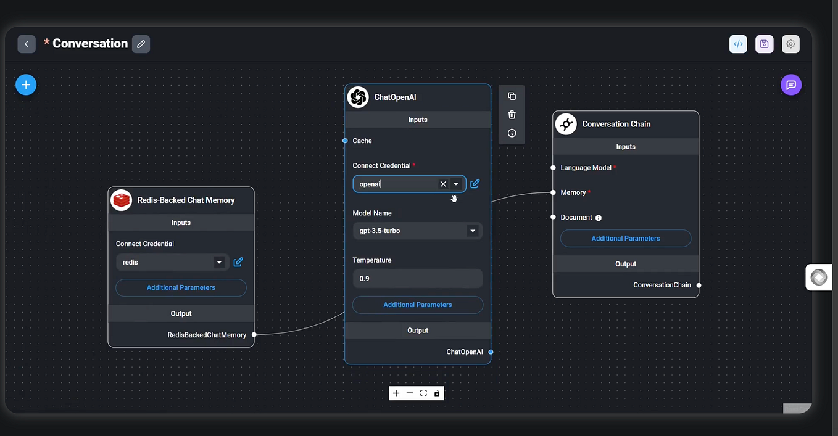Screen dimensions: 838x436
Task: Open Additional Parameters for Conversation Chain
Action: point(625,238)
